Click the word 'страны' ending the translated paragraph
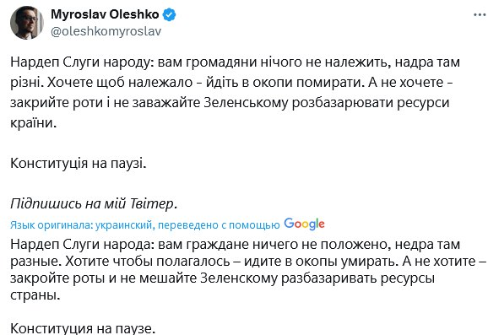Screen dimensions: 488x335 [x=35, y=294]
